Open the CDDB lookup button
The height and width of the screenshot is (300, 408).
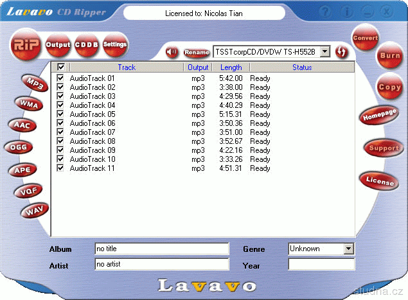tap(87, 45)
